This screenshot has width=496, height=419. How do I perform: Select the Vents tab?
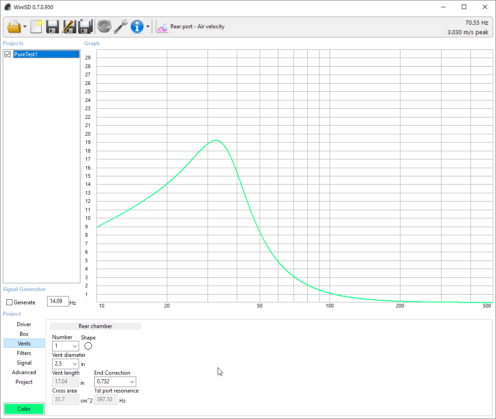coord(24,344)
